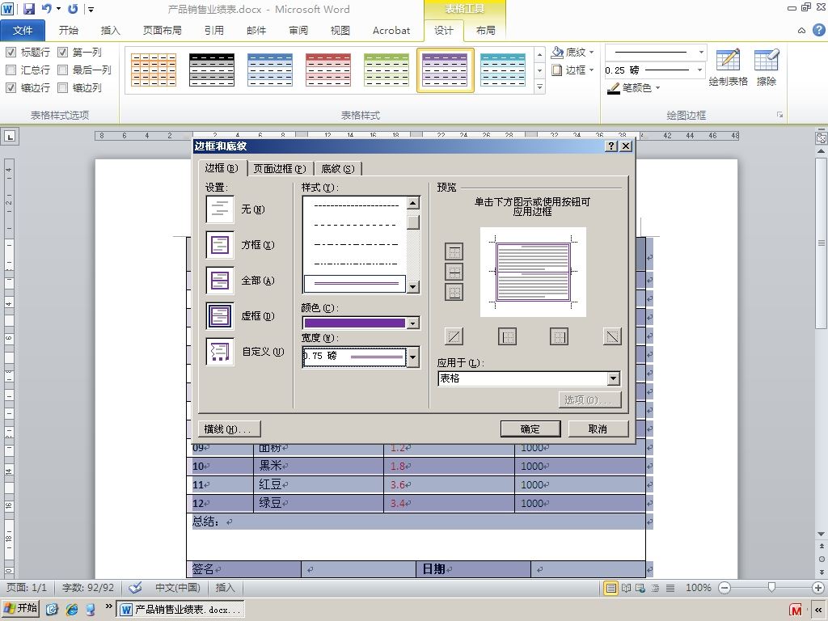Click the Windows 开始 start button
Viewport: 828px width, 621px height.
pos(20,609)
